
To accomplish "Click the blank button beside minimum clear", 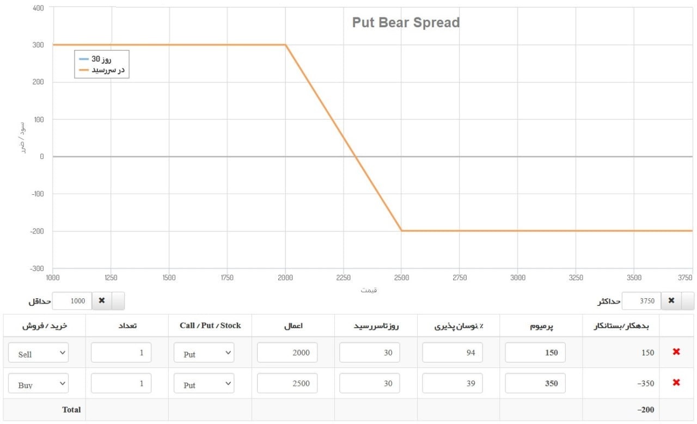I will pyautogui.click(x=118, y=300).
